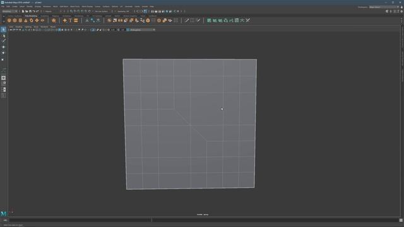This screenshot has width=404, height=227.
Task: Open the Mesh Tools menu
Action: (x=75, y=6)
